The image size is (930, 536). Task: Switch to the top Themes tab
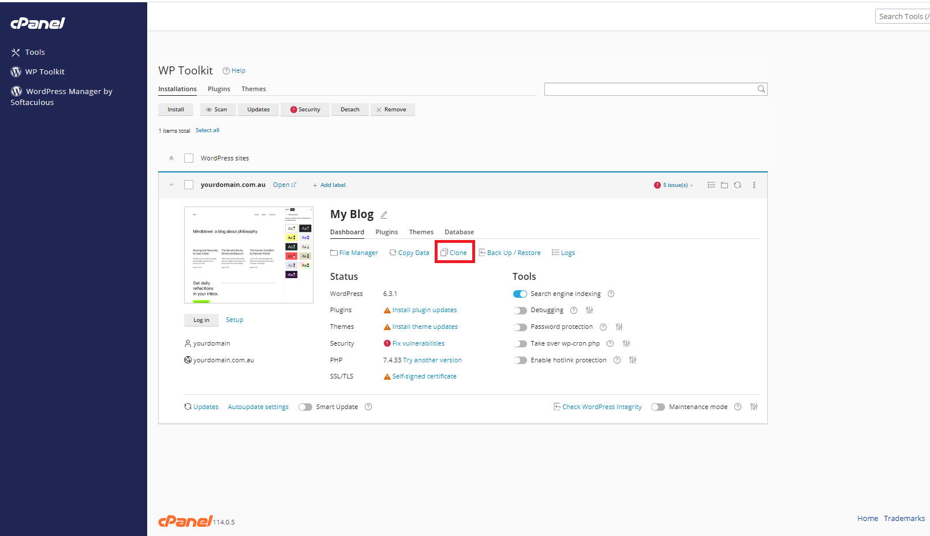tap(254, 89)
